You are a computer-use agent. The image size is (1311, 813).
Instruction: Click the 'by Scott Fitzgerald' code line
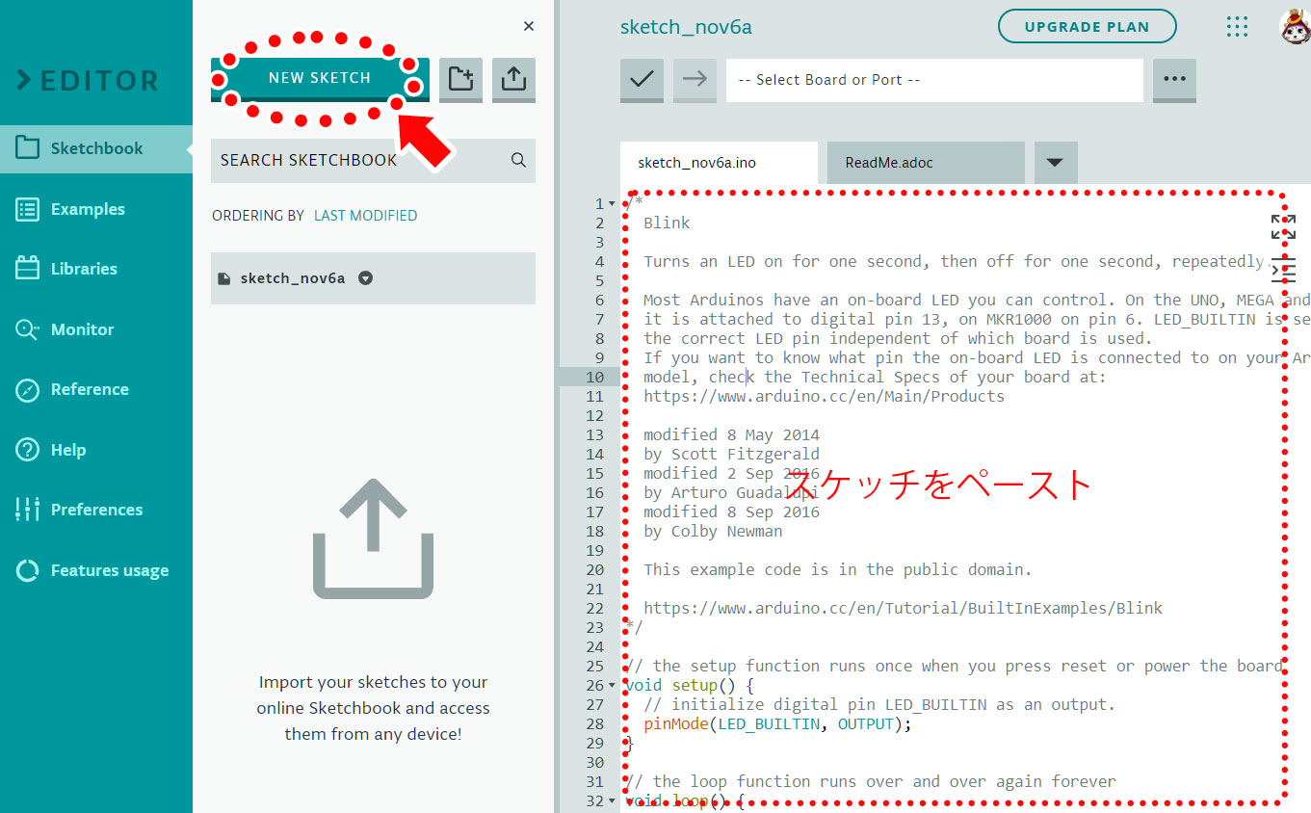(731, 454)
